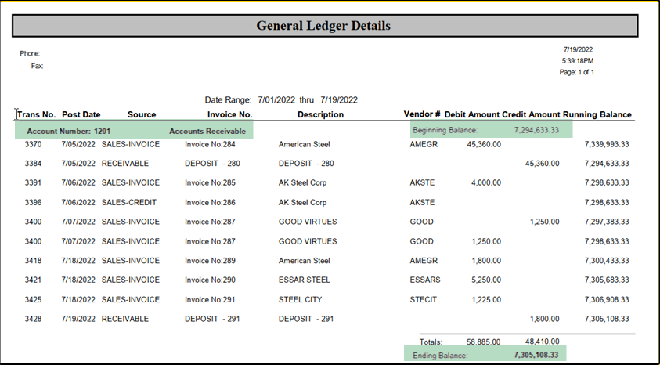Click the Source column header

[x=142, y=114]
